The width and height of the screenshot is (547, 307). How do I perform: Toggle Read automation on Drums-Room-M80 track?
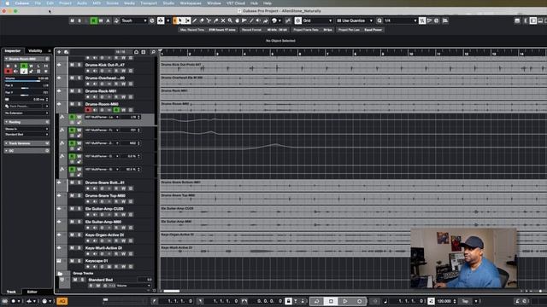116,110
